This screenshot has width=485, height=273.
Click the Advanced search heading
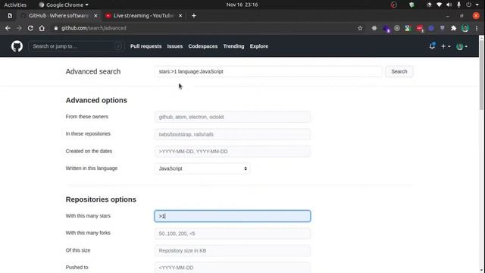tap(93, 71)
